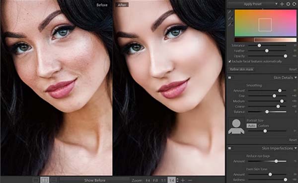Screen dimensions: 298x183
Task: Toggle Exclude facial features automatically checkbox
Action: pyautogui.click(x=229, y=62)
